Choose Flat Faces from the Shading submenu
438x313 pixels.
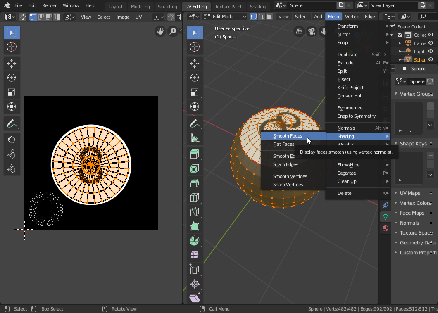pos(293,145)
